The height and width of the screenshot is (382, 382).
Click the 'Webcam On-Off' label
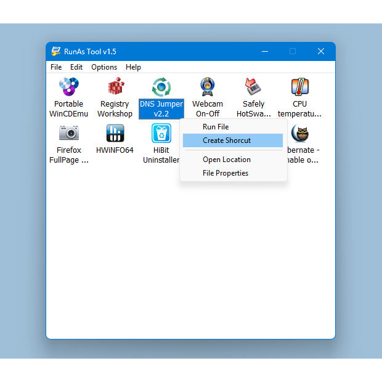point(208,109)
